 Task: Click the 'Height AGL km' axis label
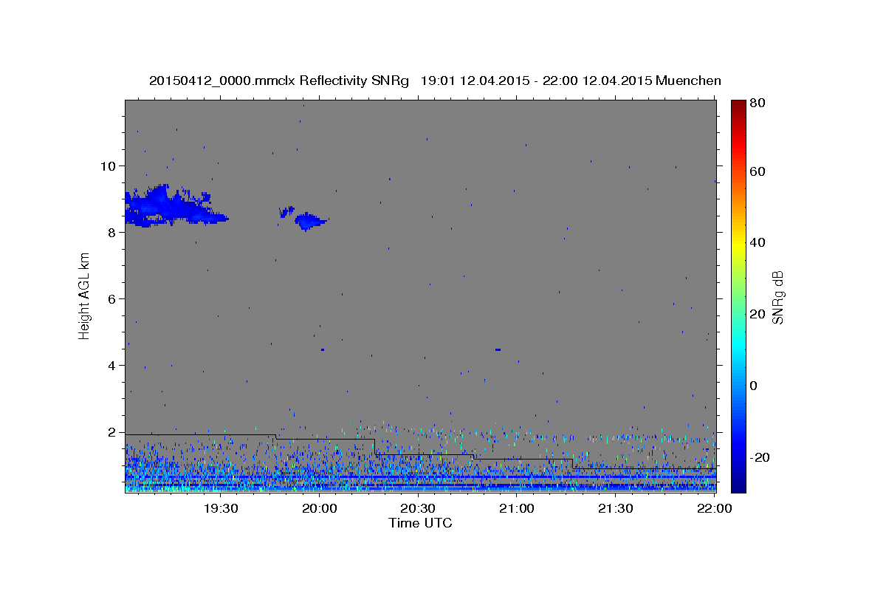(x=85, y=295)
